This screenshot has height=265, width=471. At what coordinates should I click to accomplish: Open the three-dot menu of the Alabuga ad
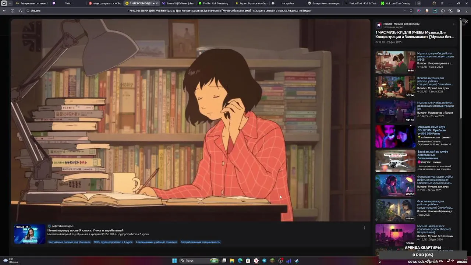click(364, 227)
